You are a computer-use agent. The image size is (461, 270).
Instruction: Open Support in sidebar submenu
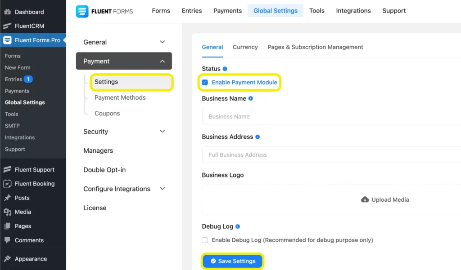[15, 149]
